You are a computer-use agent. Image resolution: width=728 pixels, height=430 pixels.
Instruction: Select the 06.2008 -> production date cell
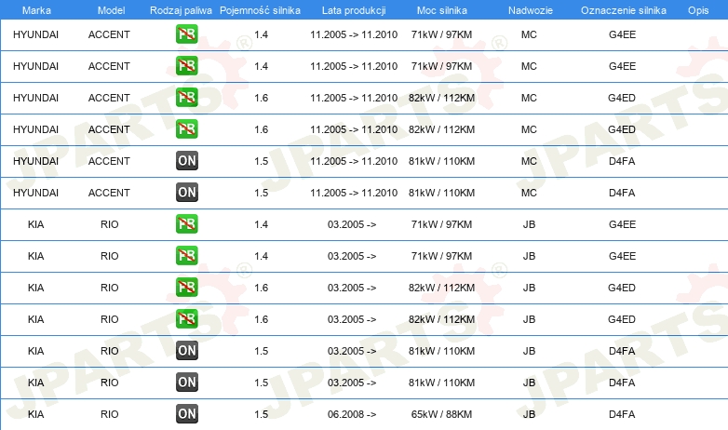[x=352, y=414]
